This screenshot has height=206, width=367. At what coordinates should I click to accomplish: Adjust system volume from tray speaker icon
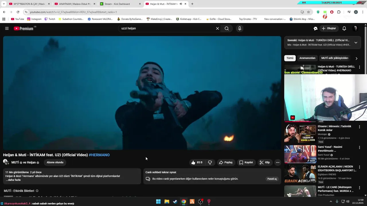click(x=348, y=201)
